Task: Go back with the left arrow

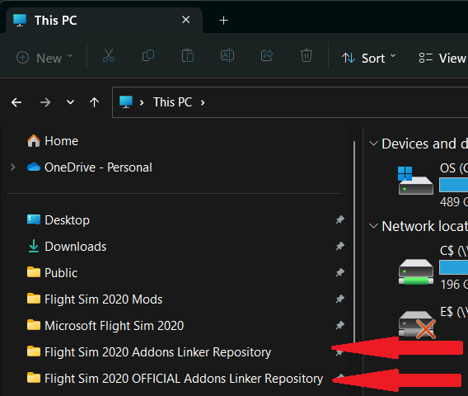Action: click(16, 102)
